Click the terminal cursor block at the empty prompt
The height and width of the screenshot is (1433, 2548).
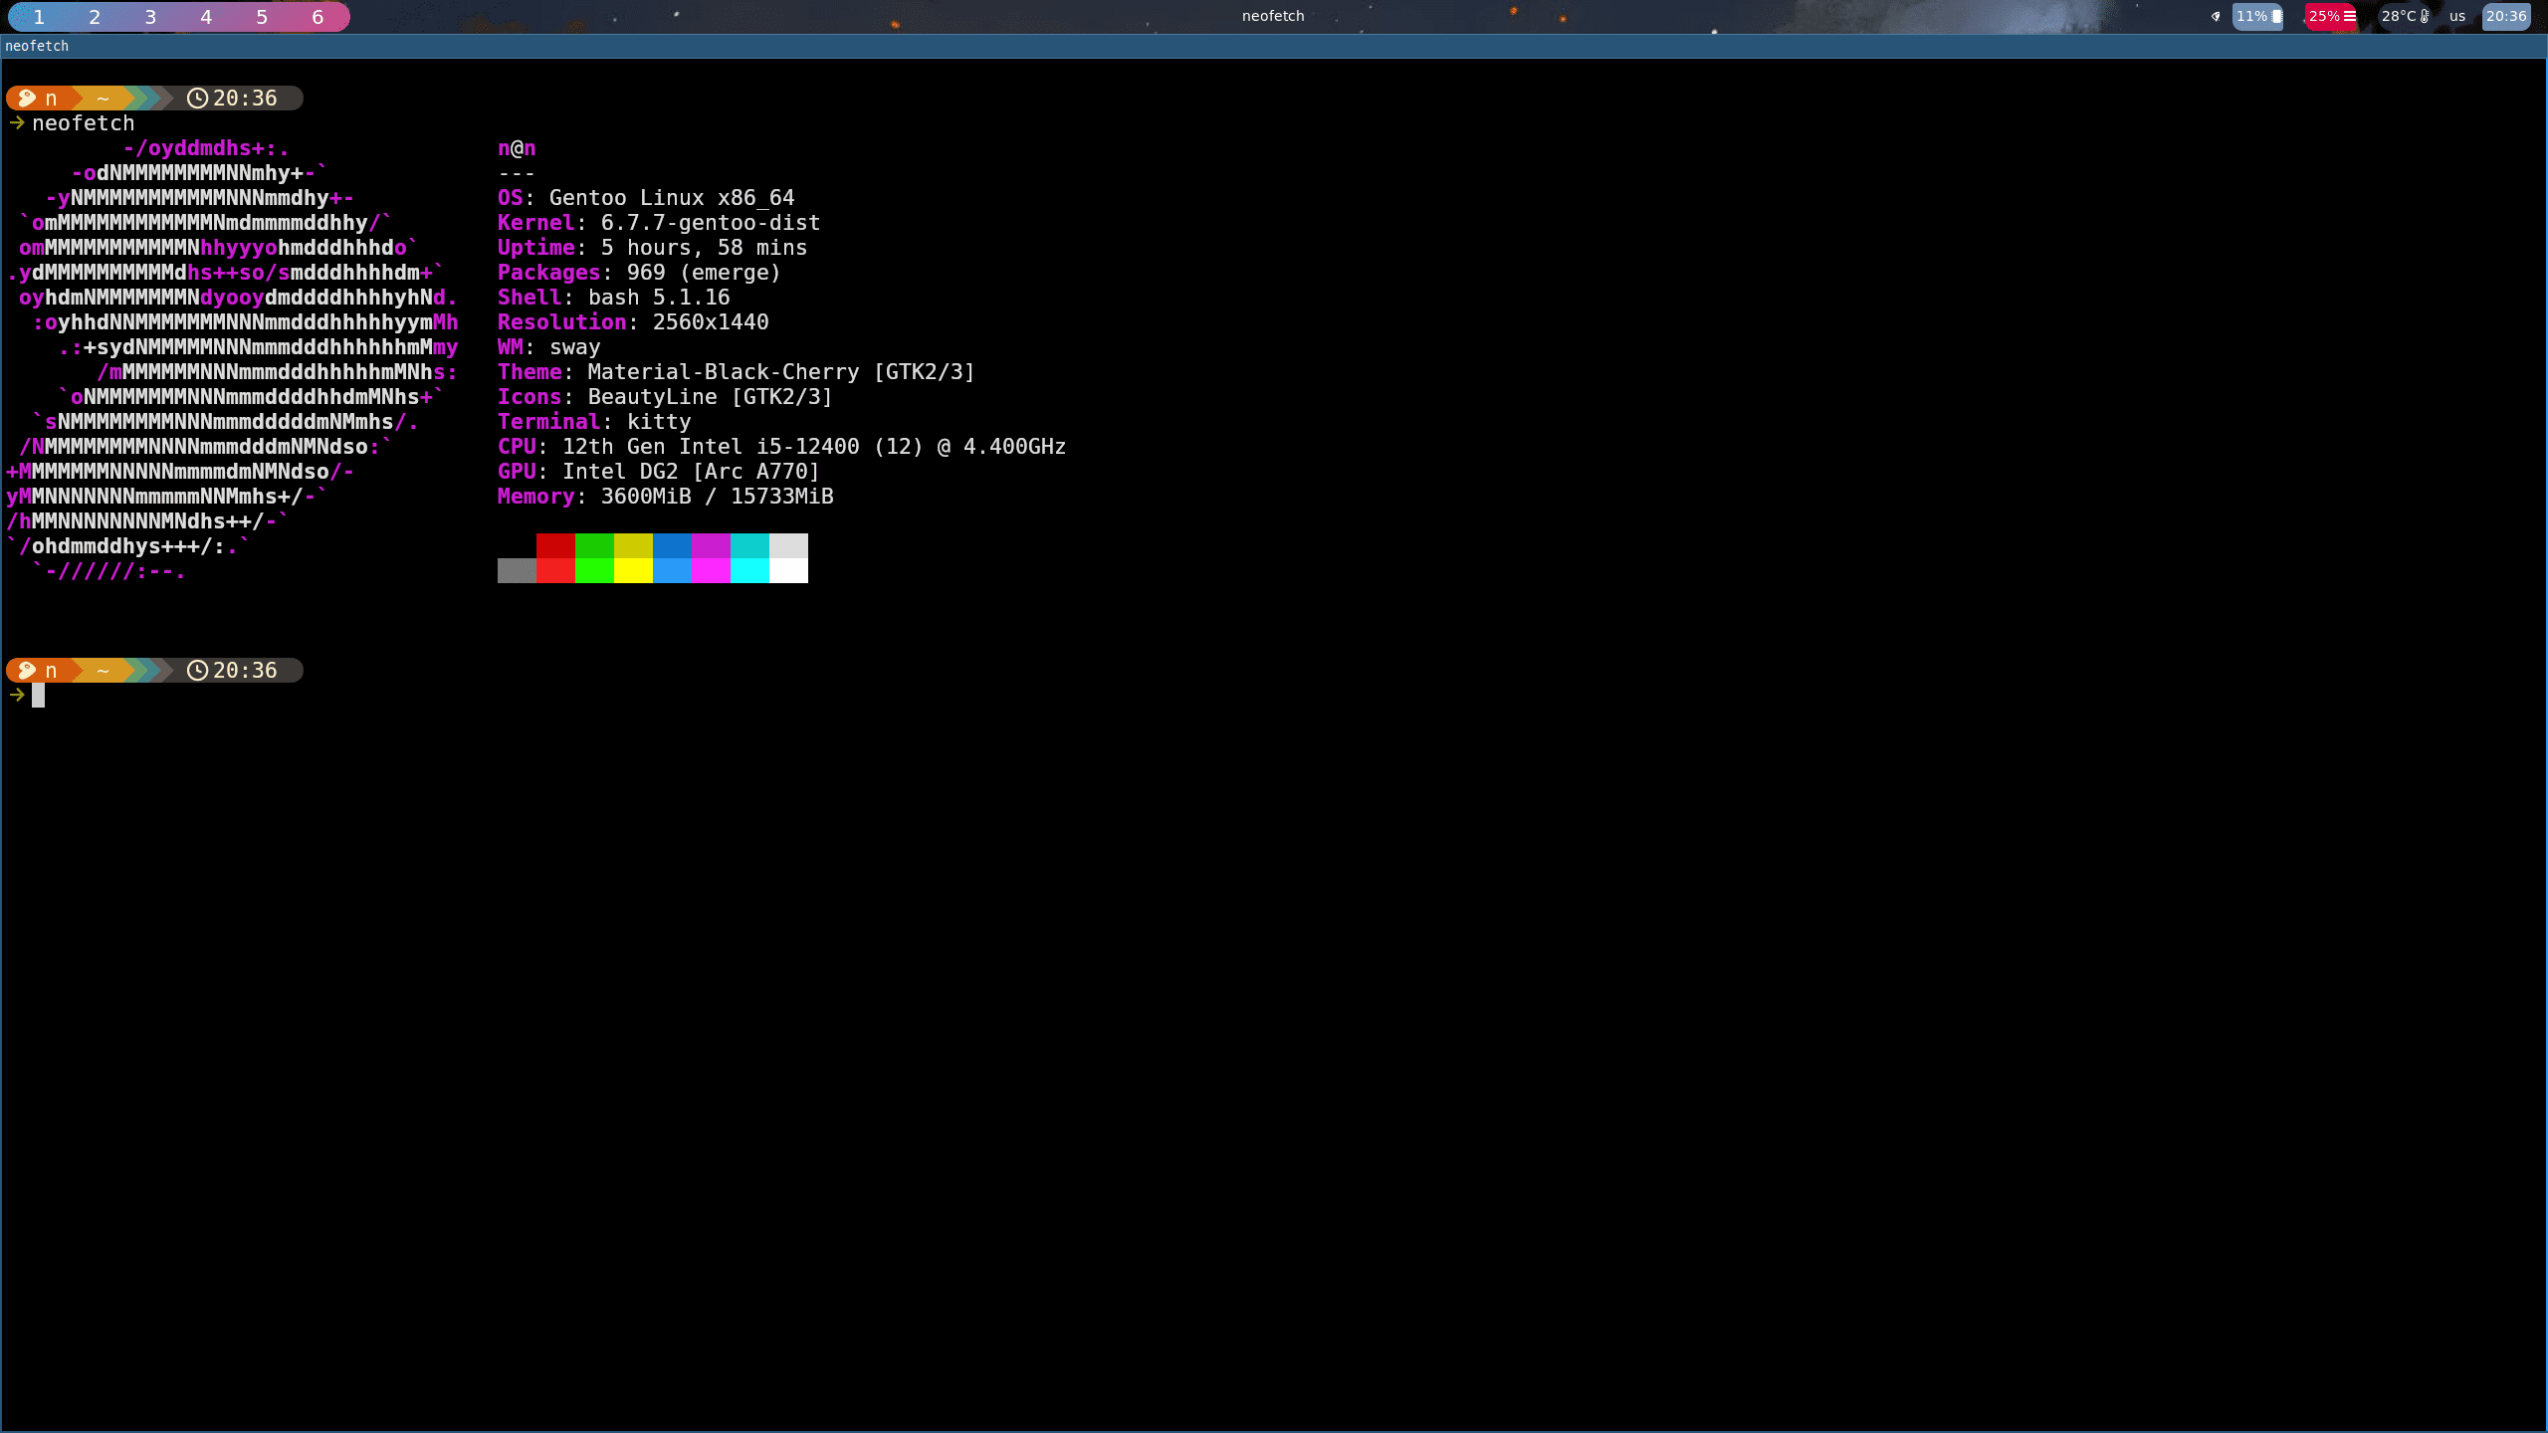(x=39, y=695)
